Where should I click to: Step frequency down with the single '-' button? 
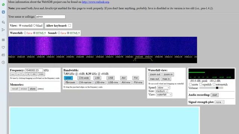(23, 74)
